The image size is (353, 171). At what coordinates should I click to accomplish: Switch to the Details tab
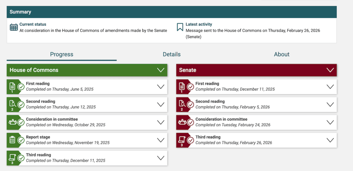172,54
